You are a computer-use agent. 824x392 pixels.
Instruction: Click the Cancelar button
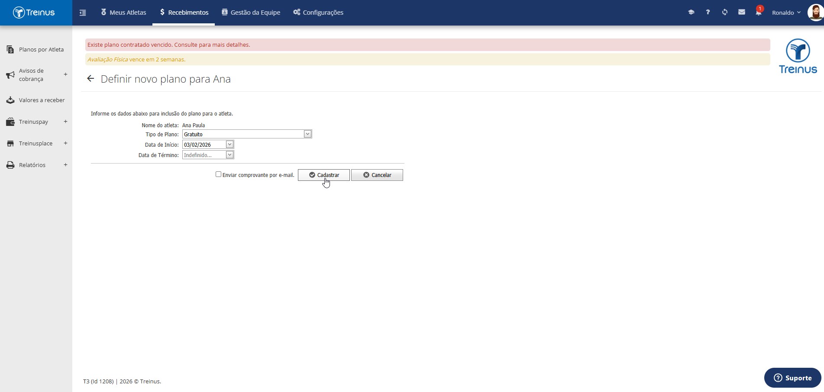coord(377,175)
